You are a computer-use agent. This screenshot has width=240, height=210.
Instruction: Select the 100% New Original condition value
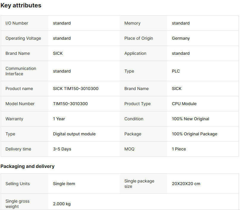pyautogui.click(x=190, y=119)
